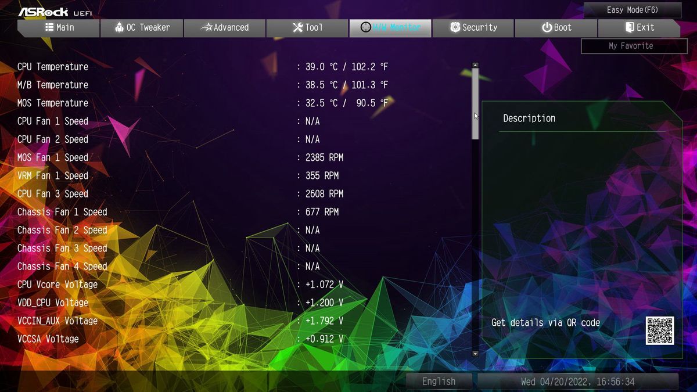The image size is (697, 392).
Task: Click the vertical scrollbar thumb
Action: click(475, 104)
